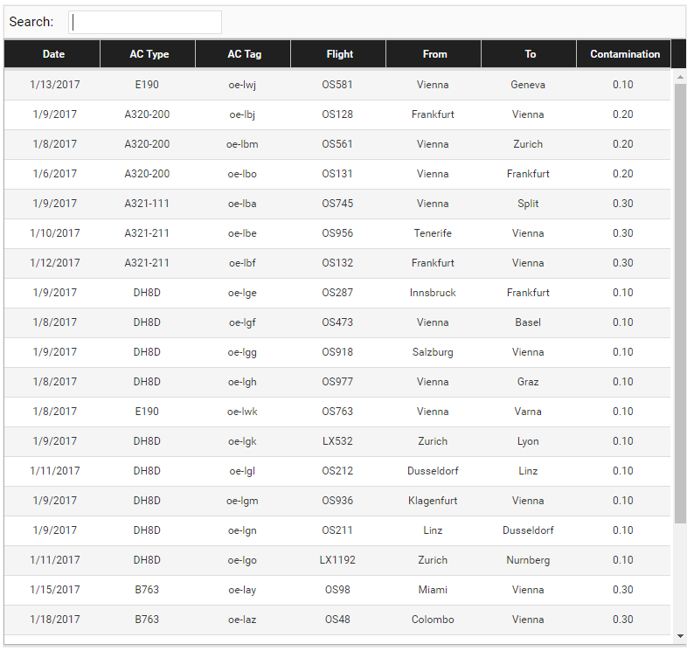Image resolution: width=694 pixels, height=651 pixels.
Task: Select the A321-111 aircraft type cell
Action: (x=147, y=204)
